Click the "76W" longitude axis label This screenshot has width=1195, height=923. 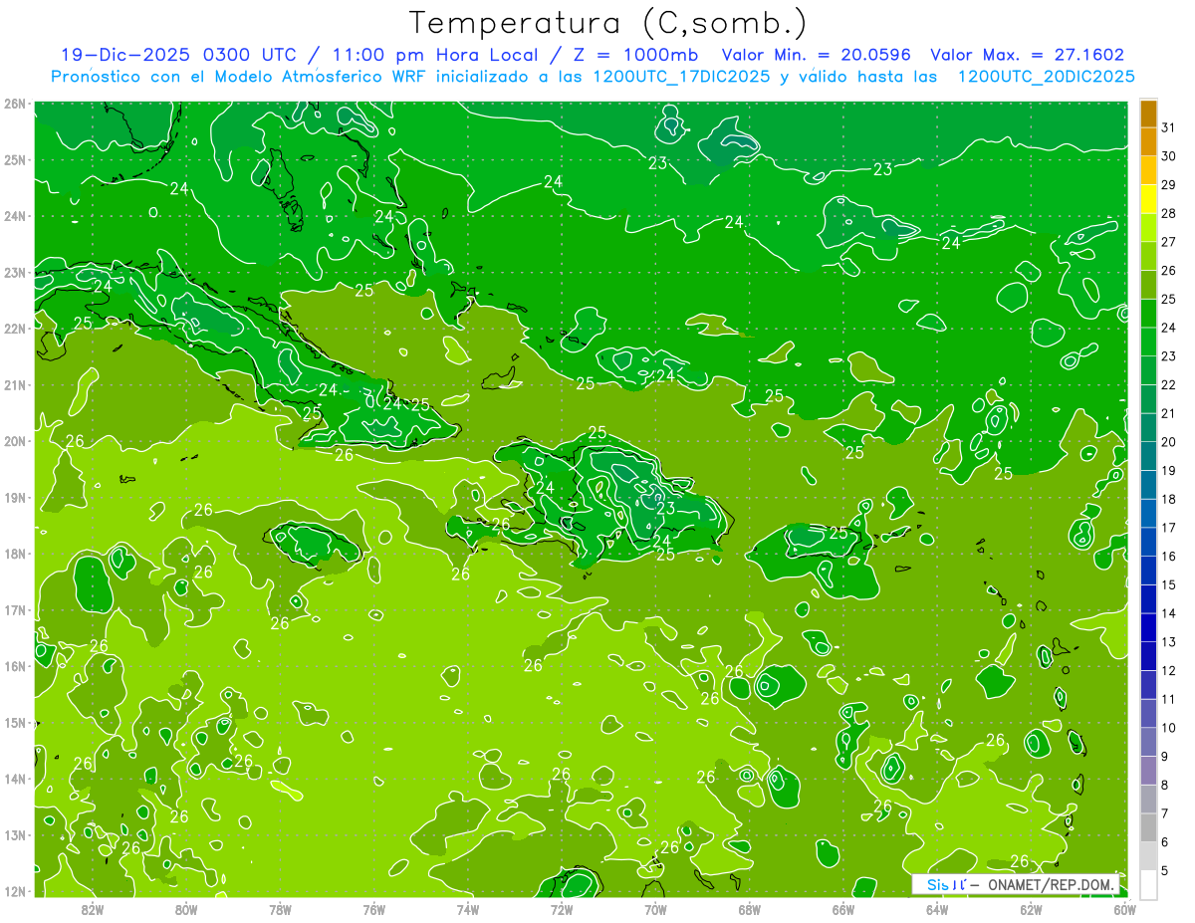[374, 909]
